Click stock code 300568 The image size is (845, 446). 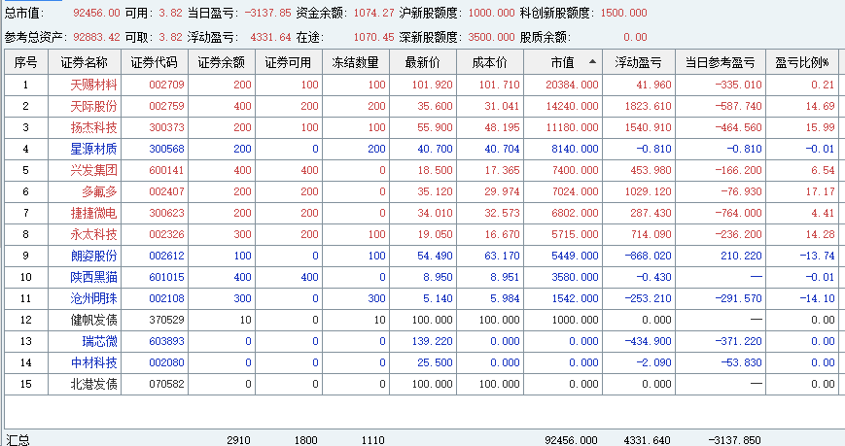pos(166,149)
